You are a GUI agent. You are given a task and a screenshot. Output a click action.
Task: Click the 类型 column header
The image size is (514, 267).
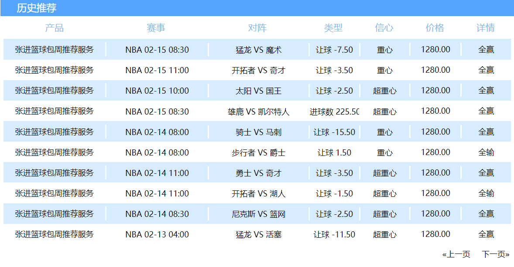tap(333, 28)
